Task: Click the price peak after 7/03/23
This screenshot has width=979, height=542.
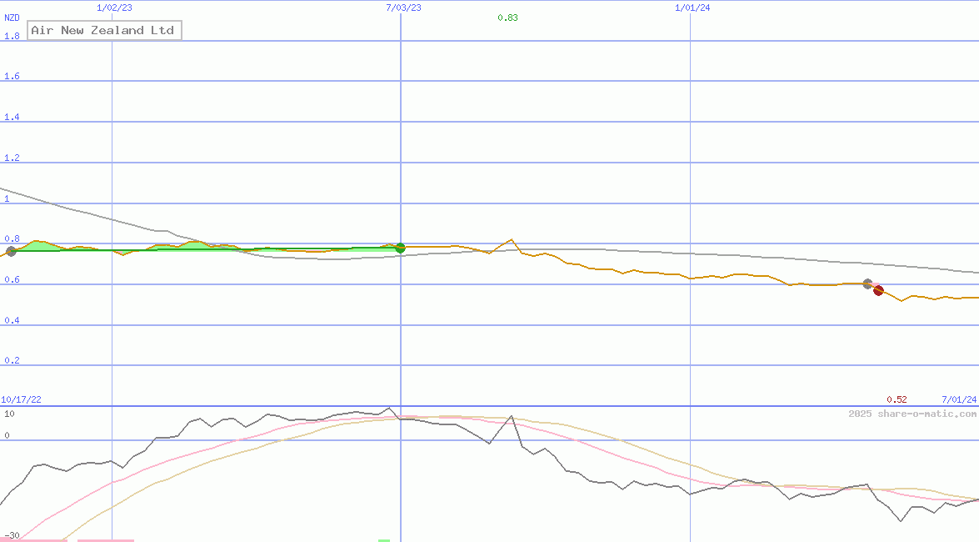Action: [511, 240]
